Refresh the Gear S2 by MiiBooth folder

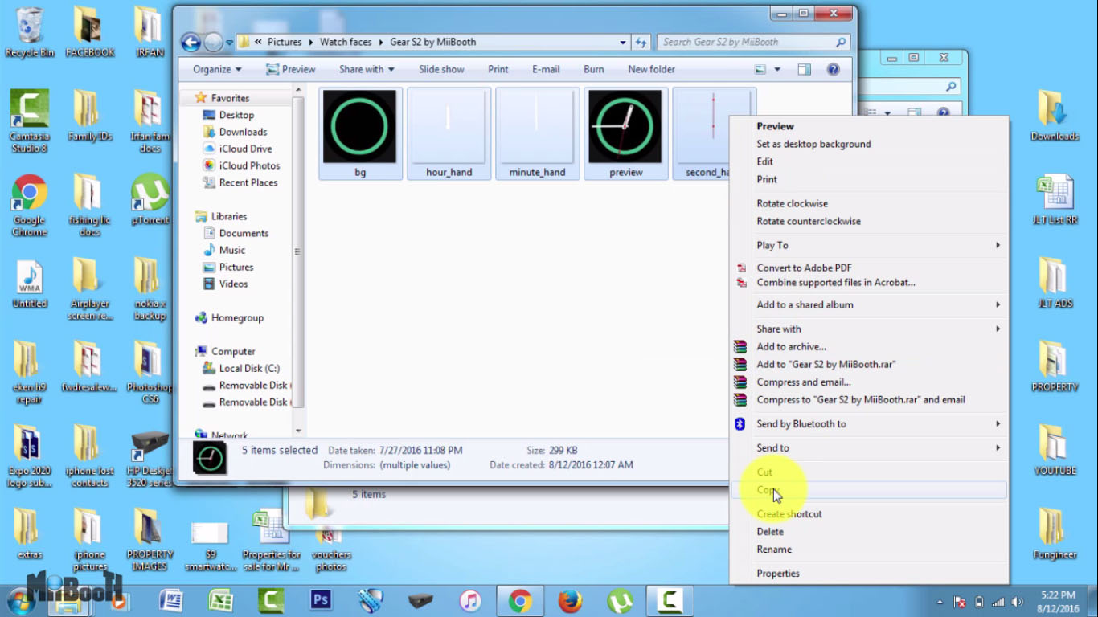coord(641,43)
